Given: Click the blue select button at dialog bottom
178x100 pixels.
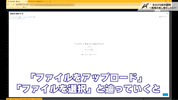Looking at the screenshot, I should point(165,95).
